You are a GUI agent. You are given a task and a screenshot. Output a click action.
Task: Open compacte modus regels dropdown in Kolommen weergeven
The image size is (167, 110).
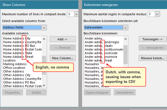[x=157, y=14]
